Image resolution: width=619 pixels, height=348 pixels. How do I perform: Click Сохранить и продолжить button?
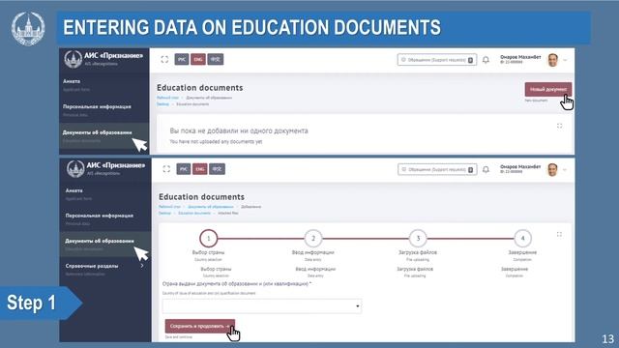200,327
